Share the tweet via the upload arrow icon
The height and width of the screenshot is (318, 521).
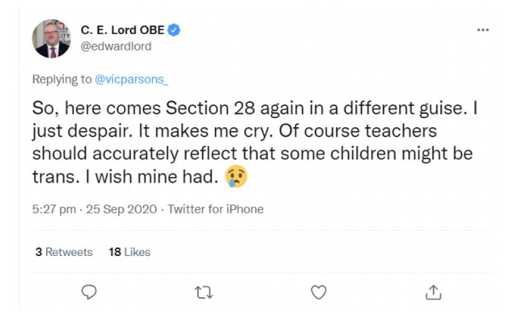point(433,292)
